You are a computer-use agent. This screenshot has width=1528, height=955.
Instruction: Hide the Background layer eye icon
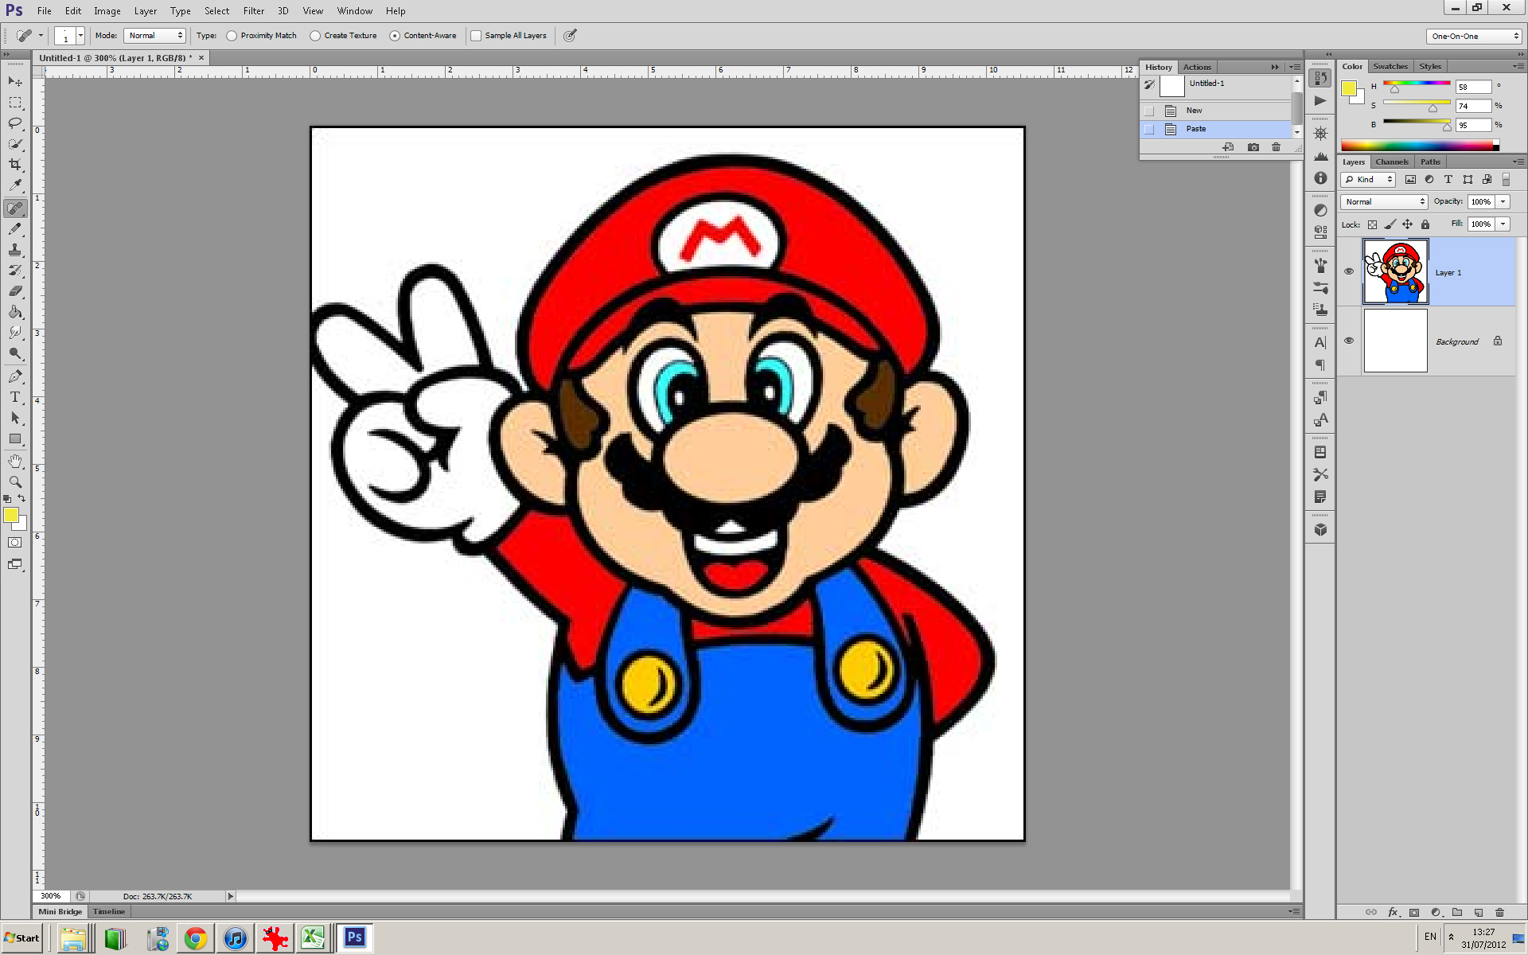pyautogui.click(x=1349, y=341)
